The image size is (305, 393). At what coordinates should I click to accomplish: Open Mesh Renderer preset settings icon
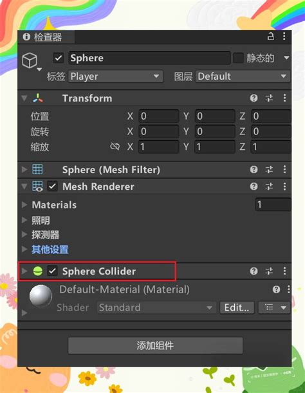[269, 187]
